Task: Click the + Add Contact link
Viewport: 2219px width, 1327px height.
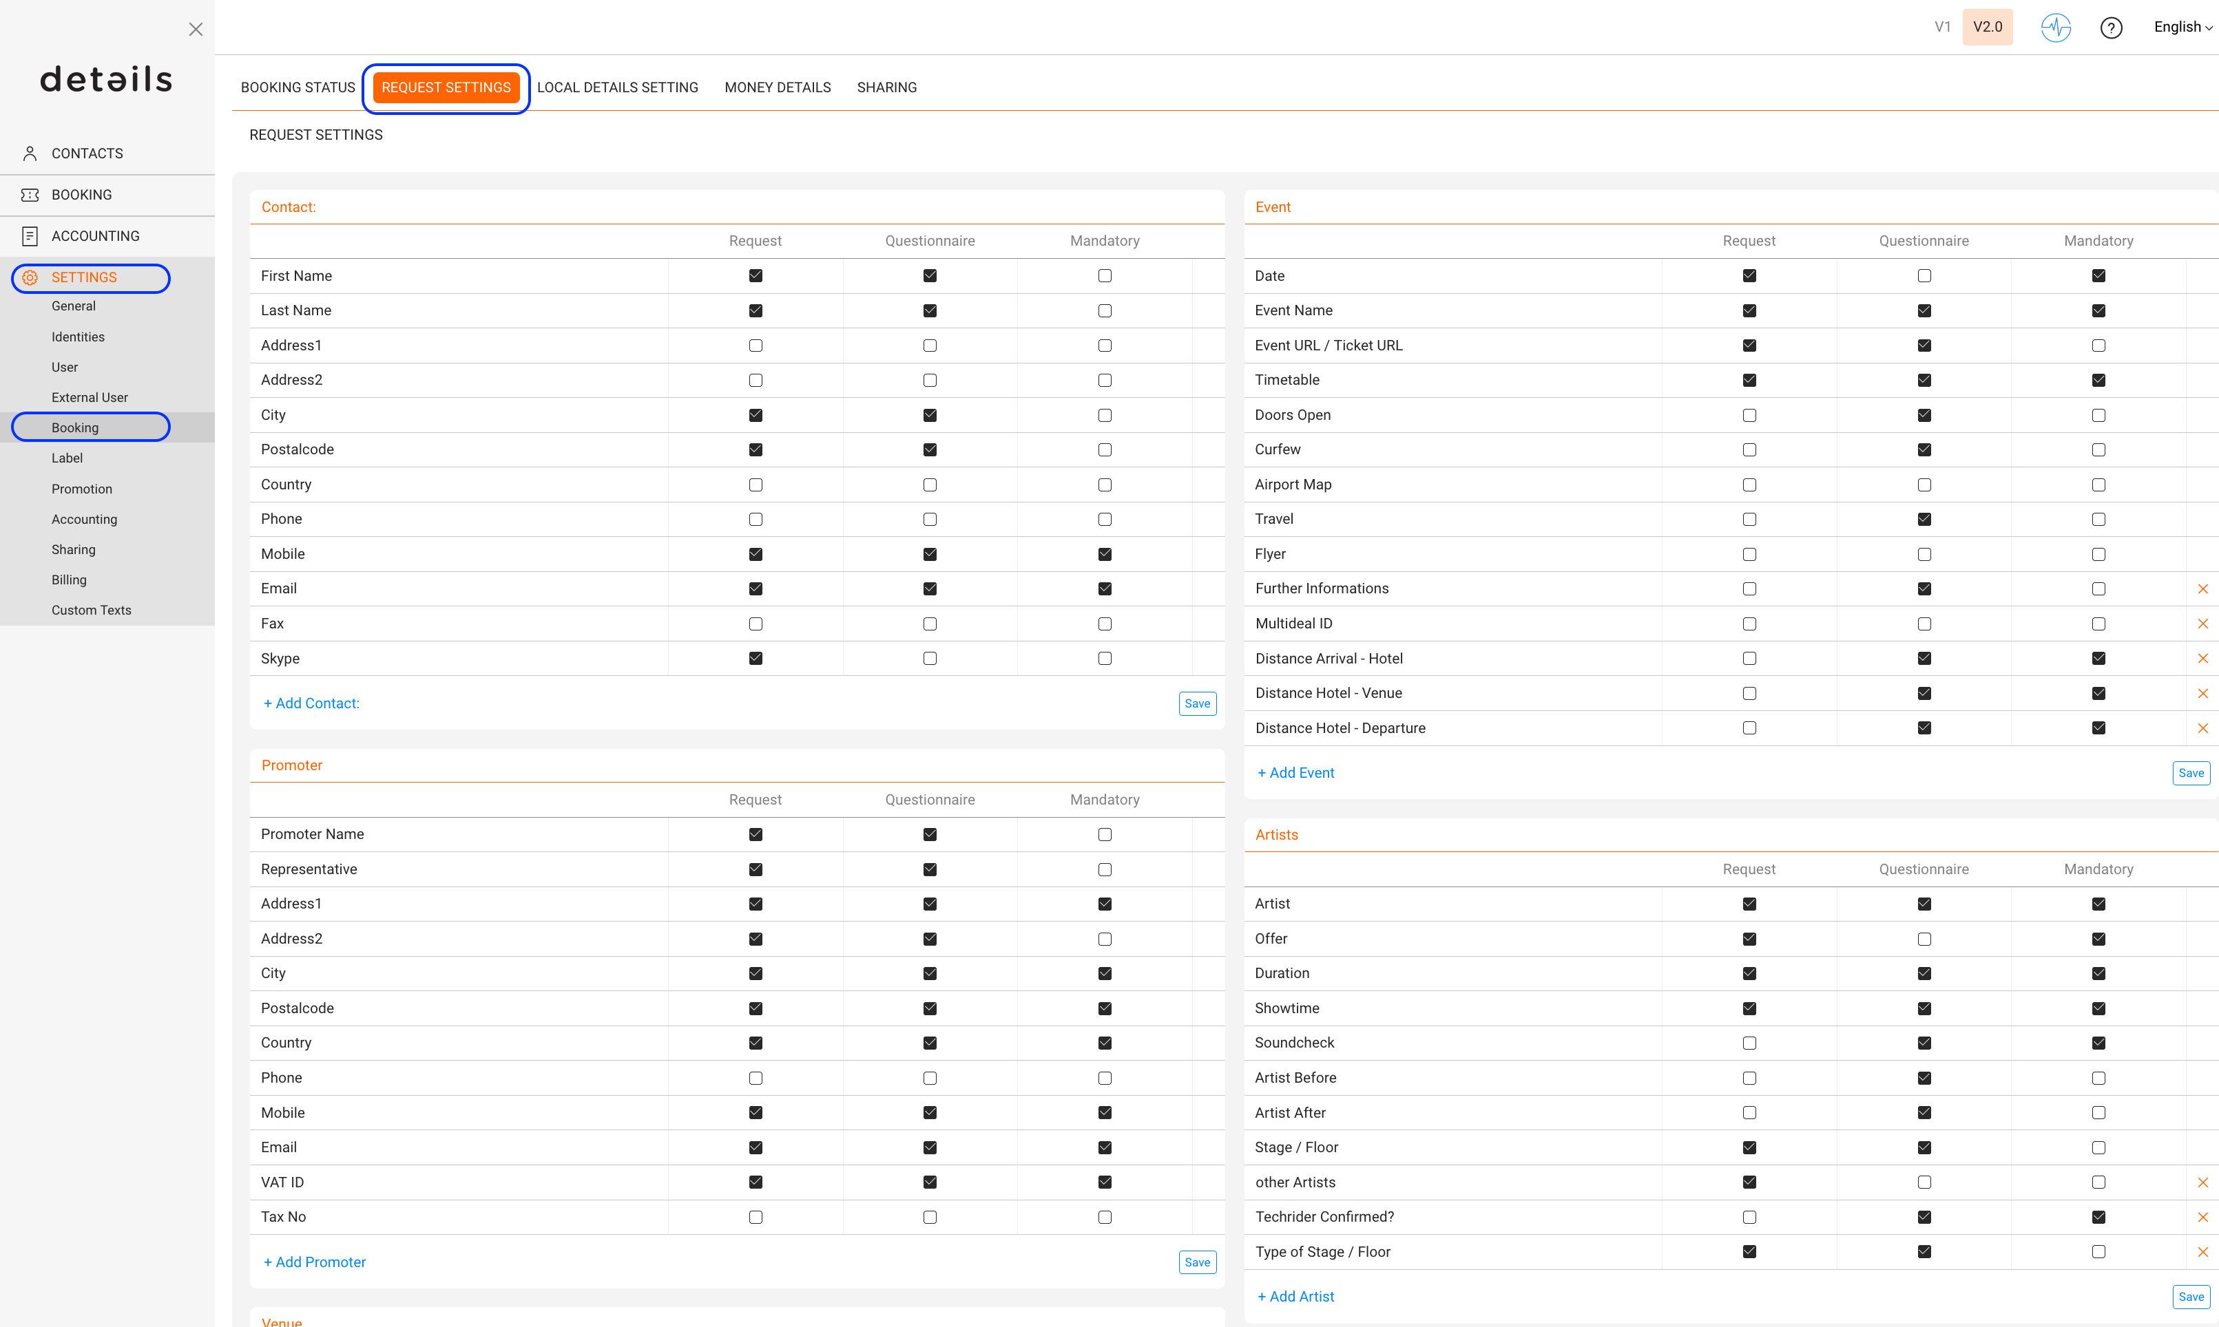Action: [311, 703]
